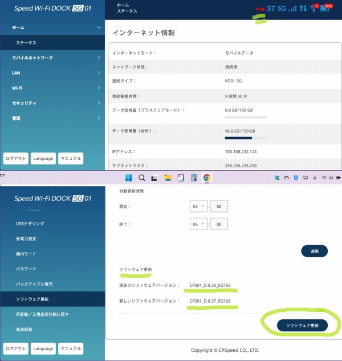This screenshot has width=342, height=361.
Task: Click current version text CPS01_D.0.36_EQ103
Action: point(210,285)
